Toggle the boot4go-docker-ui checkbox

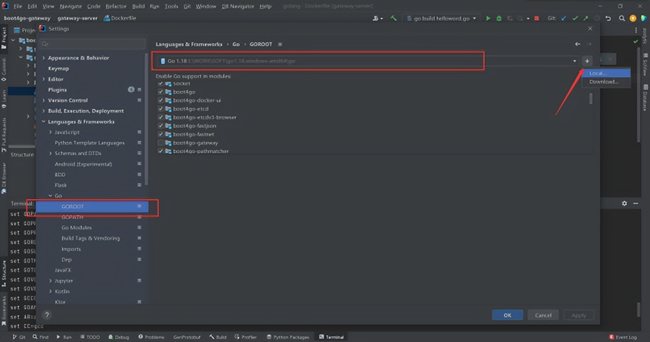161,100
